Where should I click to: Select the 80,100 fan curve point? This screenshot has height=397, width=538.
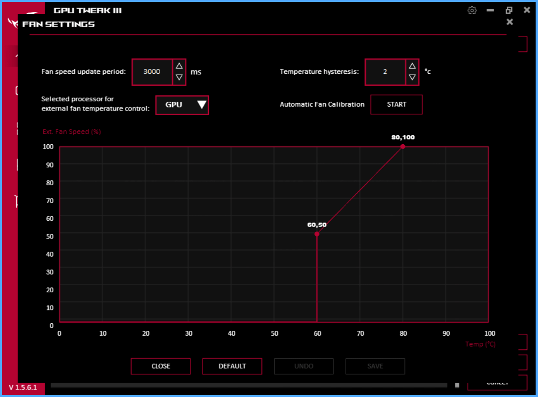pos(403,147)
